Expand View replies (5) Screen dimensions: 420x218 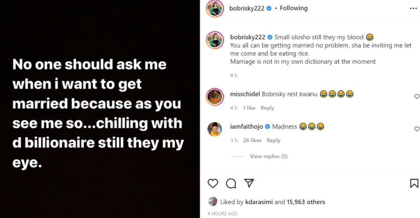tap(268, 156)
